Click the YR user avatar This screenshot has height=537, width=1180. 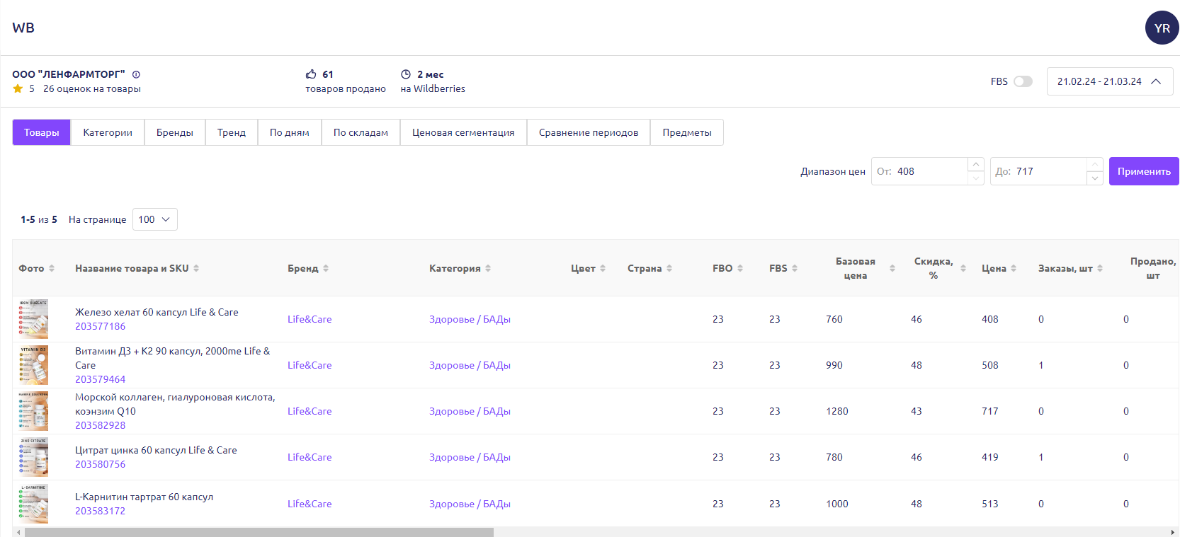1162,28
